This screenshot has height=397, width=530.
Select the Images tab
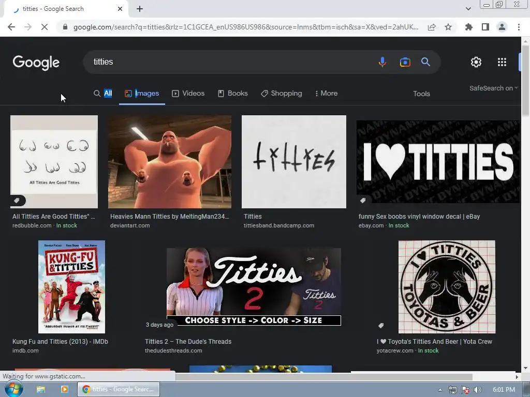(142, 94)
